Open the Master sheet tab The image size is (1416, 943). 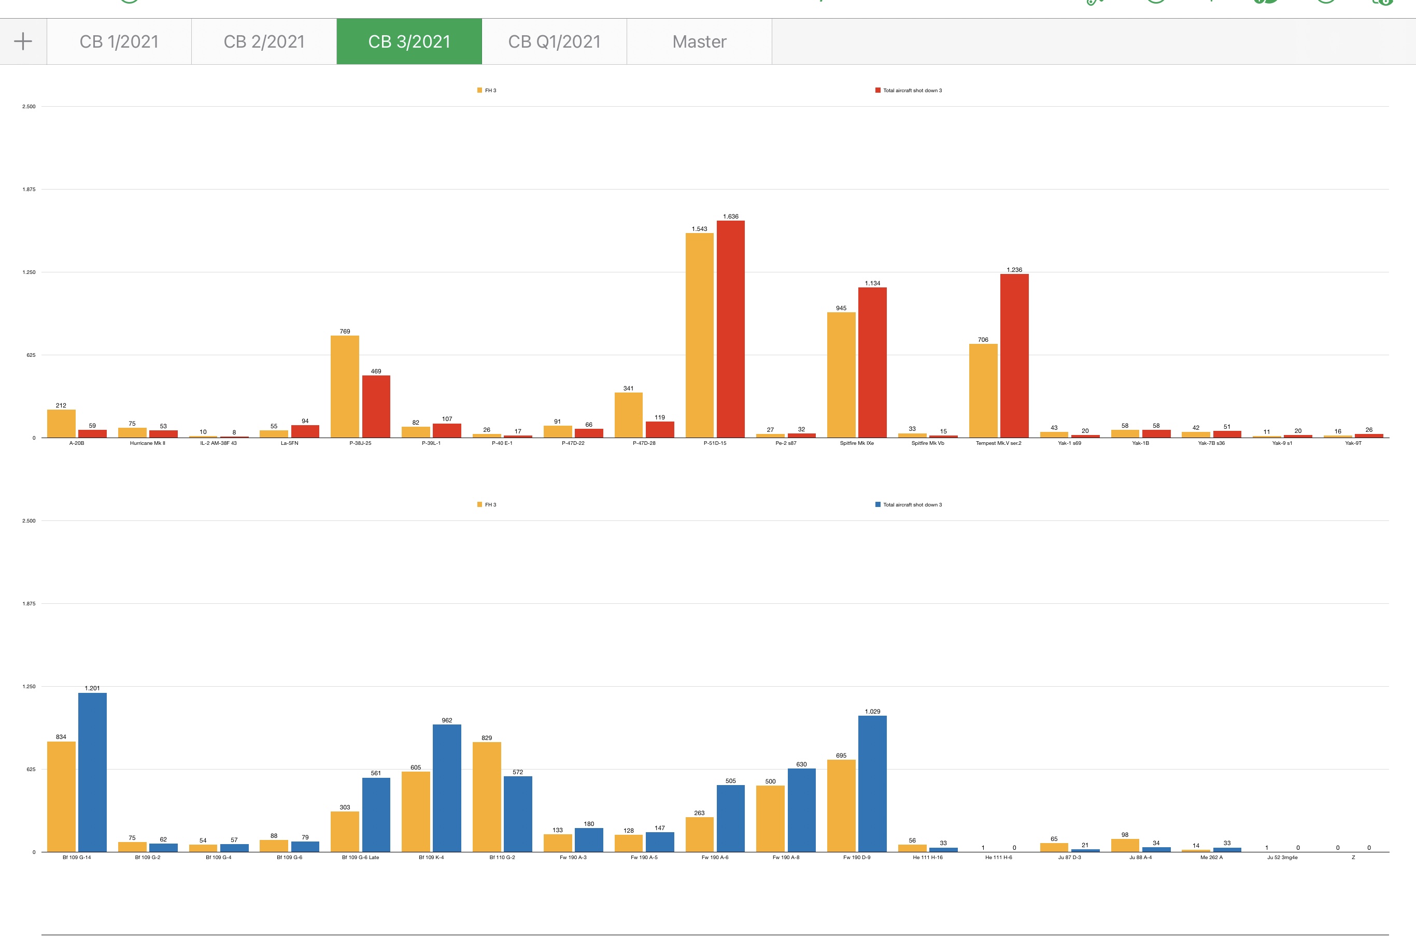699,41
